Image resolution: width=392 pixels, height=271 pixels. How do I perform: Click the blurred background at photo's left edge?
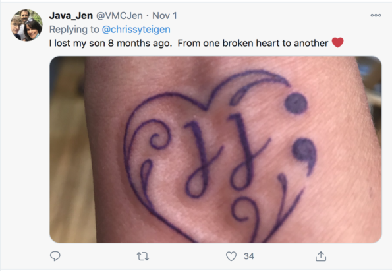(67, 150)
